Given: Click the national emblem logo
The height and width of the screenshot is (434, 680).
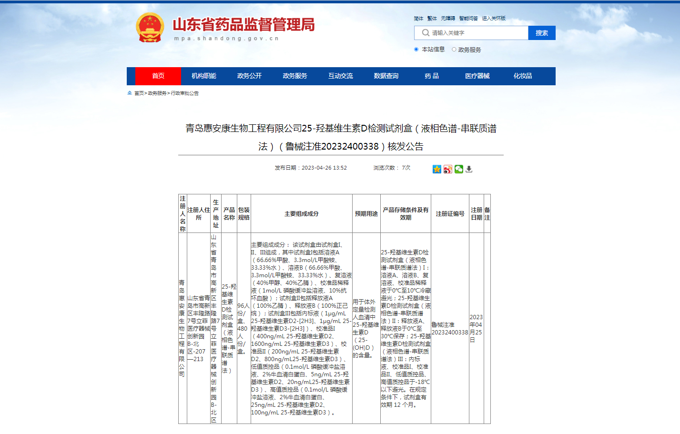Looking at the screenshot, I should (150, 28).
